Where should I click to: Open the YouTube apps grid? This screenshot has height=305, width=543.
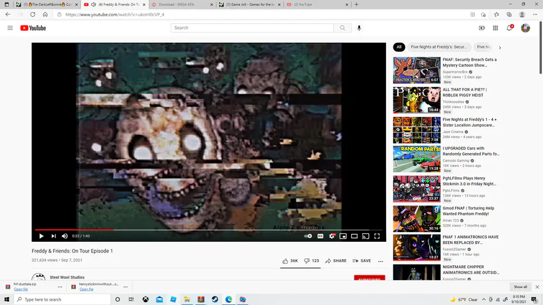[x=495, y=28]
